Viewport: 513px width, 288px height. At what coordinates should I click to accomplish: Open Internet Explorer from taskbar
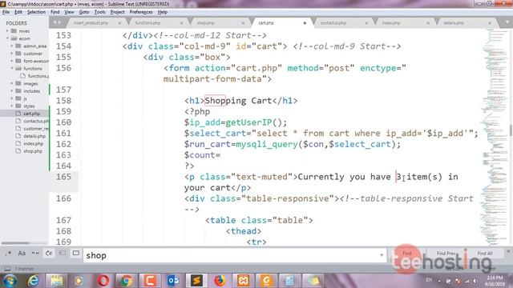34,281
